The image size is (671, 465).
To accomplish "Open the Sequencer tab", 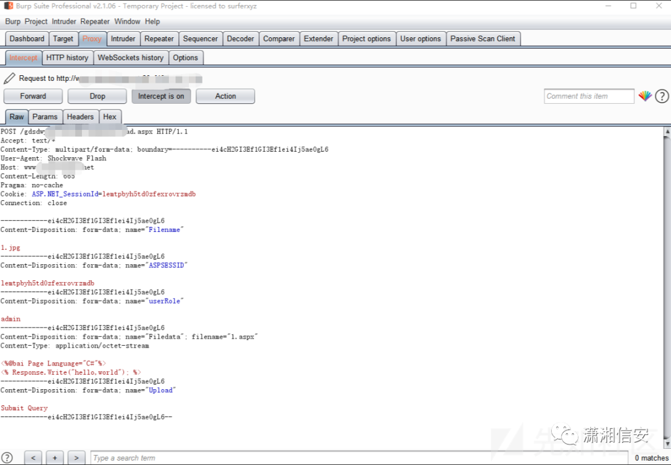I will tap(200, 39).
